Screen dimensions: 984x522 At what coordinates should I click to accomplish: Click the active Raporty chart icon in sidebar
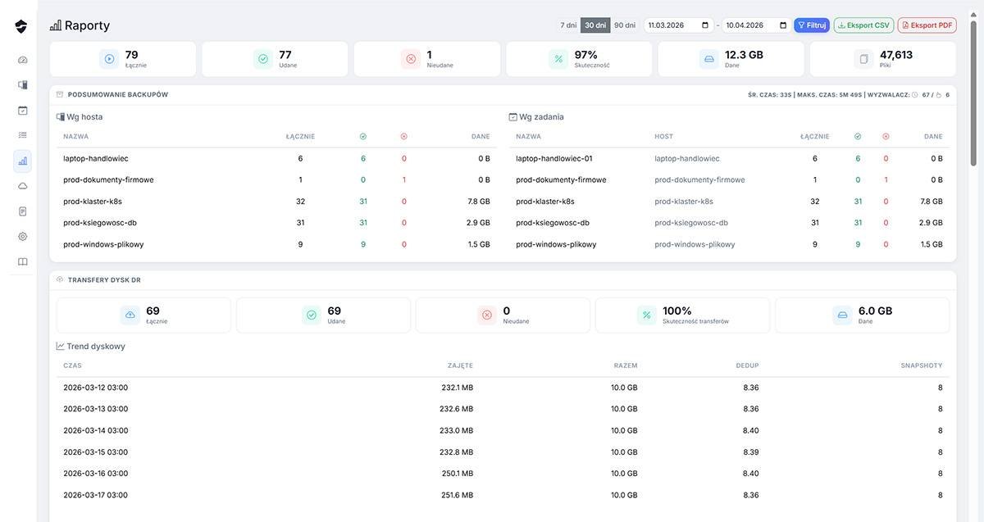(22, 161)
